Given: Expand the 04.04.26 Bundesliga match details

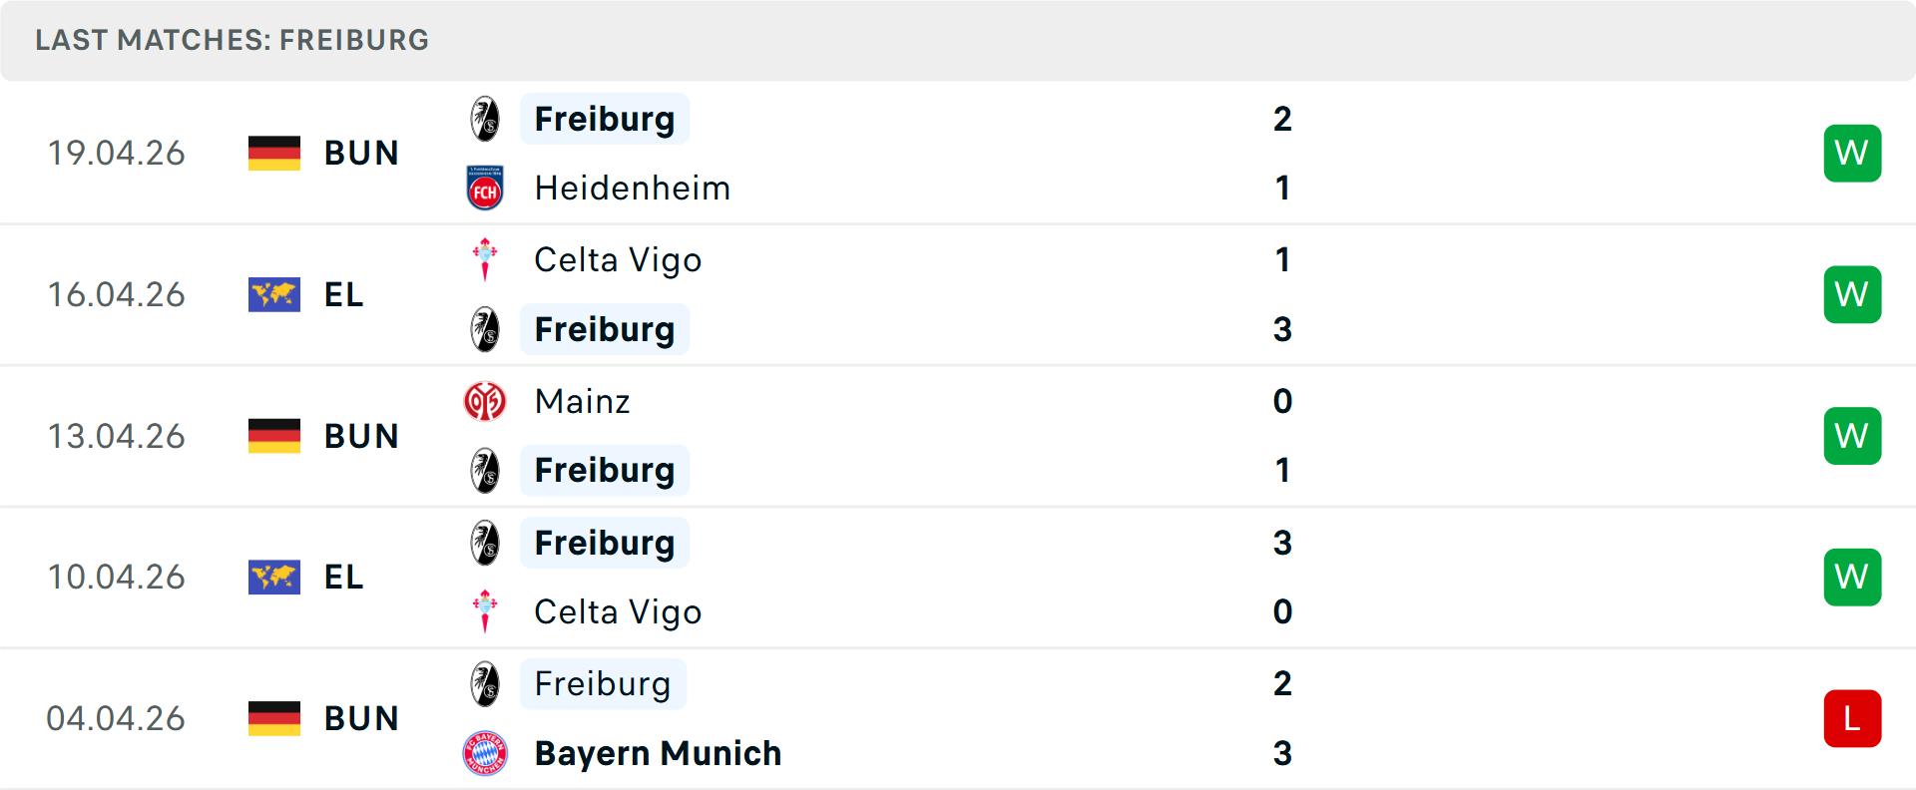Looking at the screenshot, I should [x=958, y=718].
